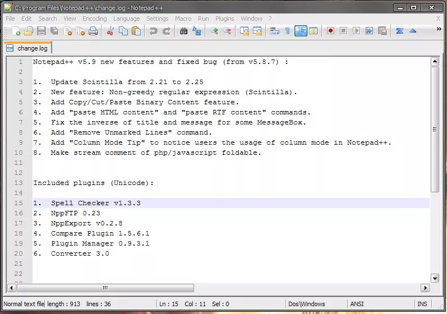Open the Macro menu

[183, 19]
